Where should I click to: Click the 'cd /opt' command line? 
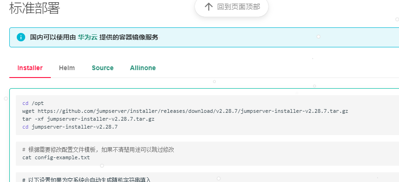point(33,103)
